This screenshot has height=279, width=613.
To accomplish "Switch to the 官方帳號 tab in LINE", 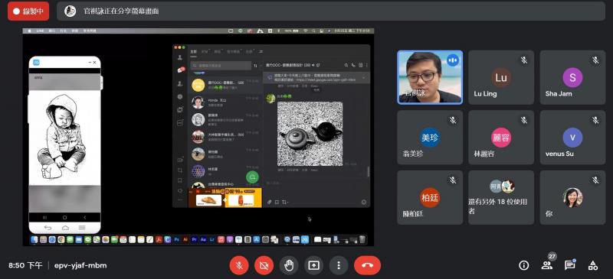I will point(234,51).
